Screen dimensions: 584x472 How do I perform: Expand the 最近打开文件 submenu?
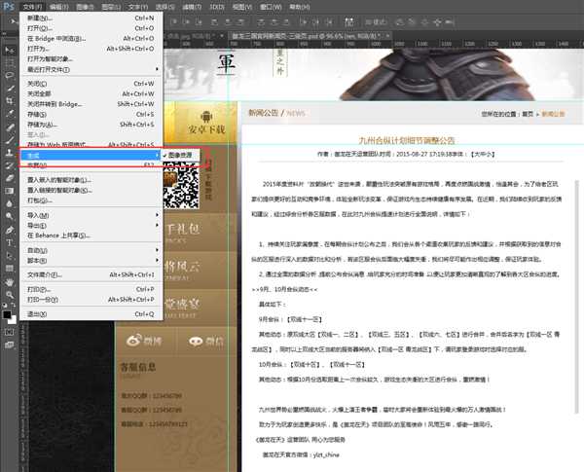pyautogui.click(x=91, y=70)
